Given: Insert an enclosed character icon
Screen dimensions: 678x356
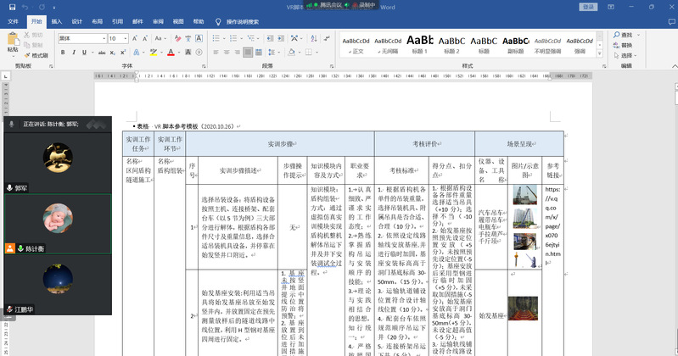Looking at the screenshot, I should coord(199,53).
